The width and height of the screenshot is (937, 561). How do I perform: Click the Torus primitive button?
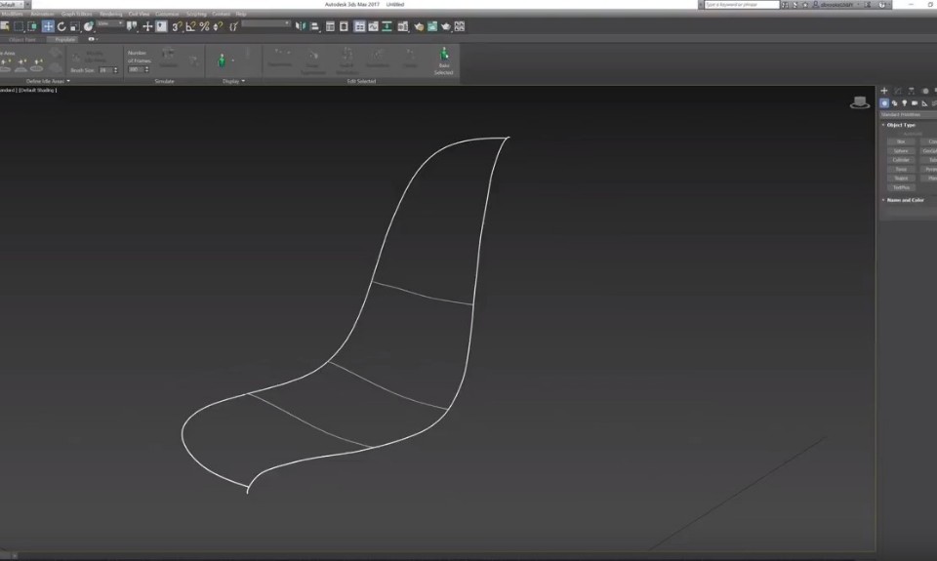pos(901,169)
